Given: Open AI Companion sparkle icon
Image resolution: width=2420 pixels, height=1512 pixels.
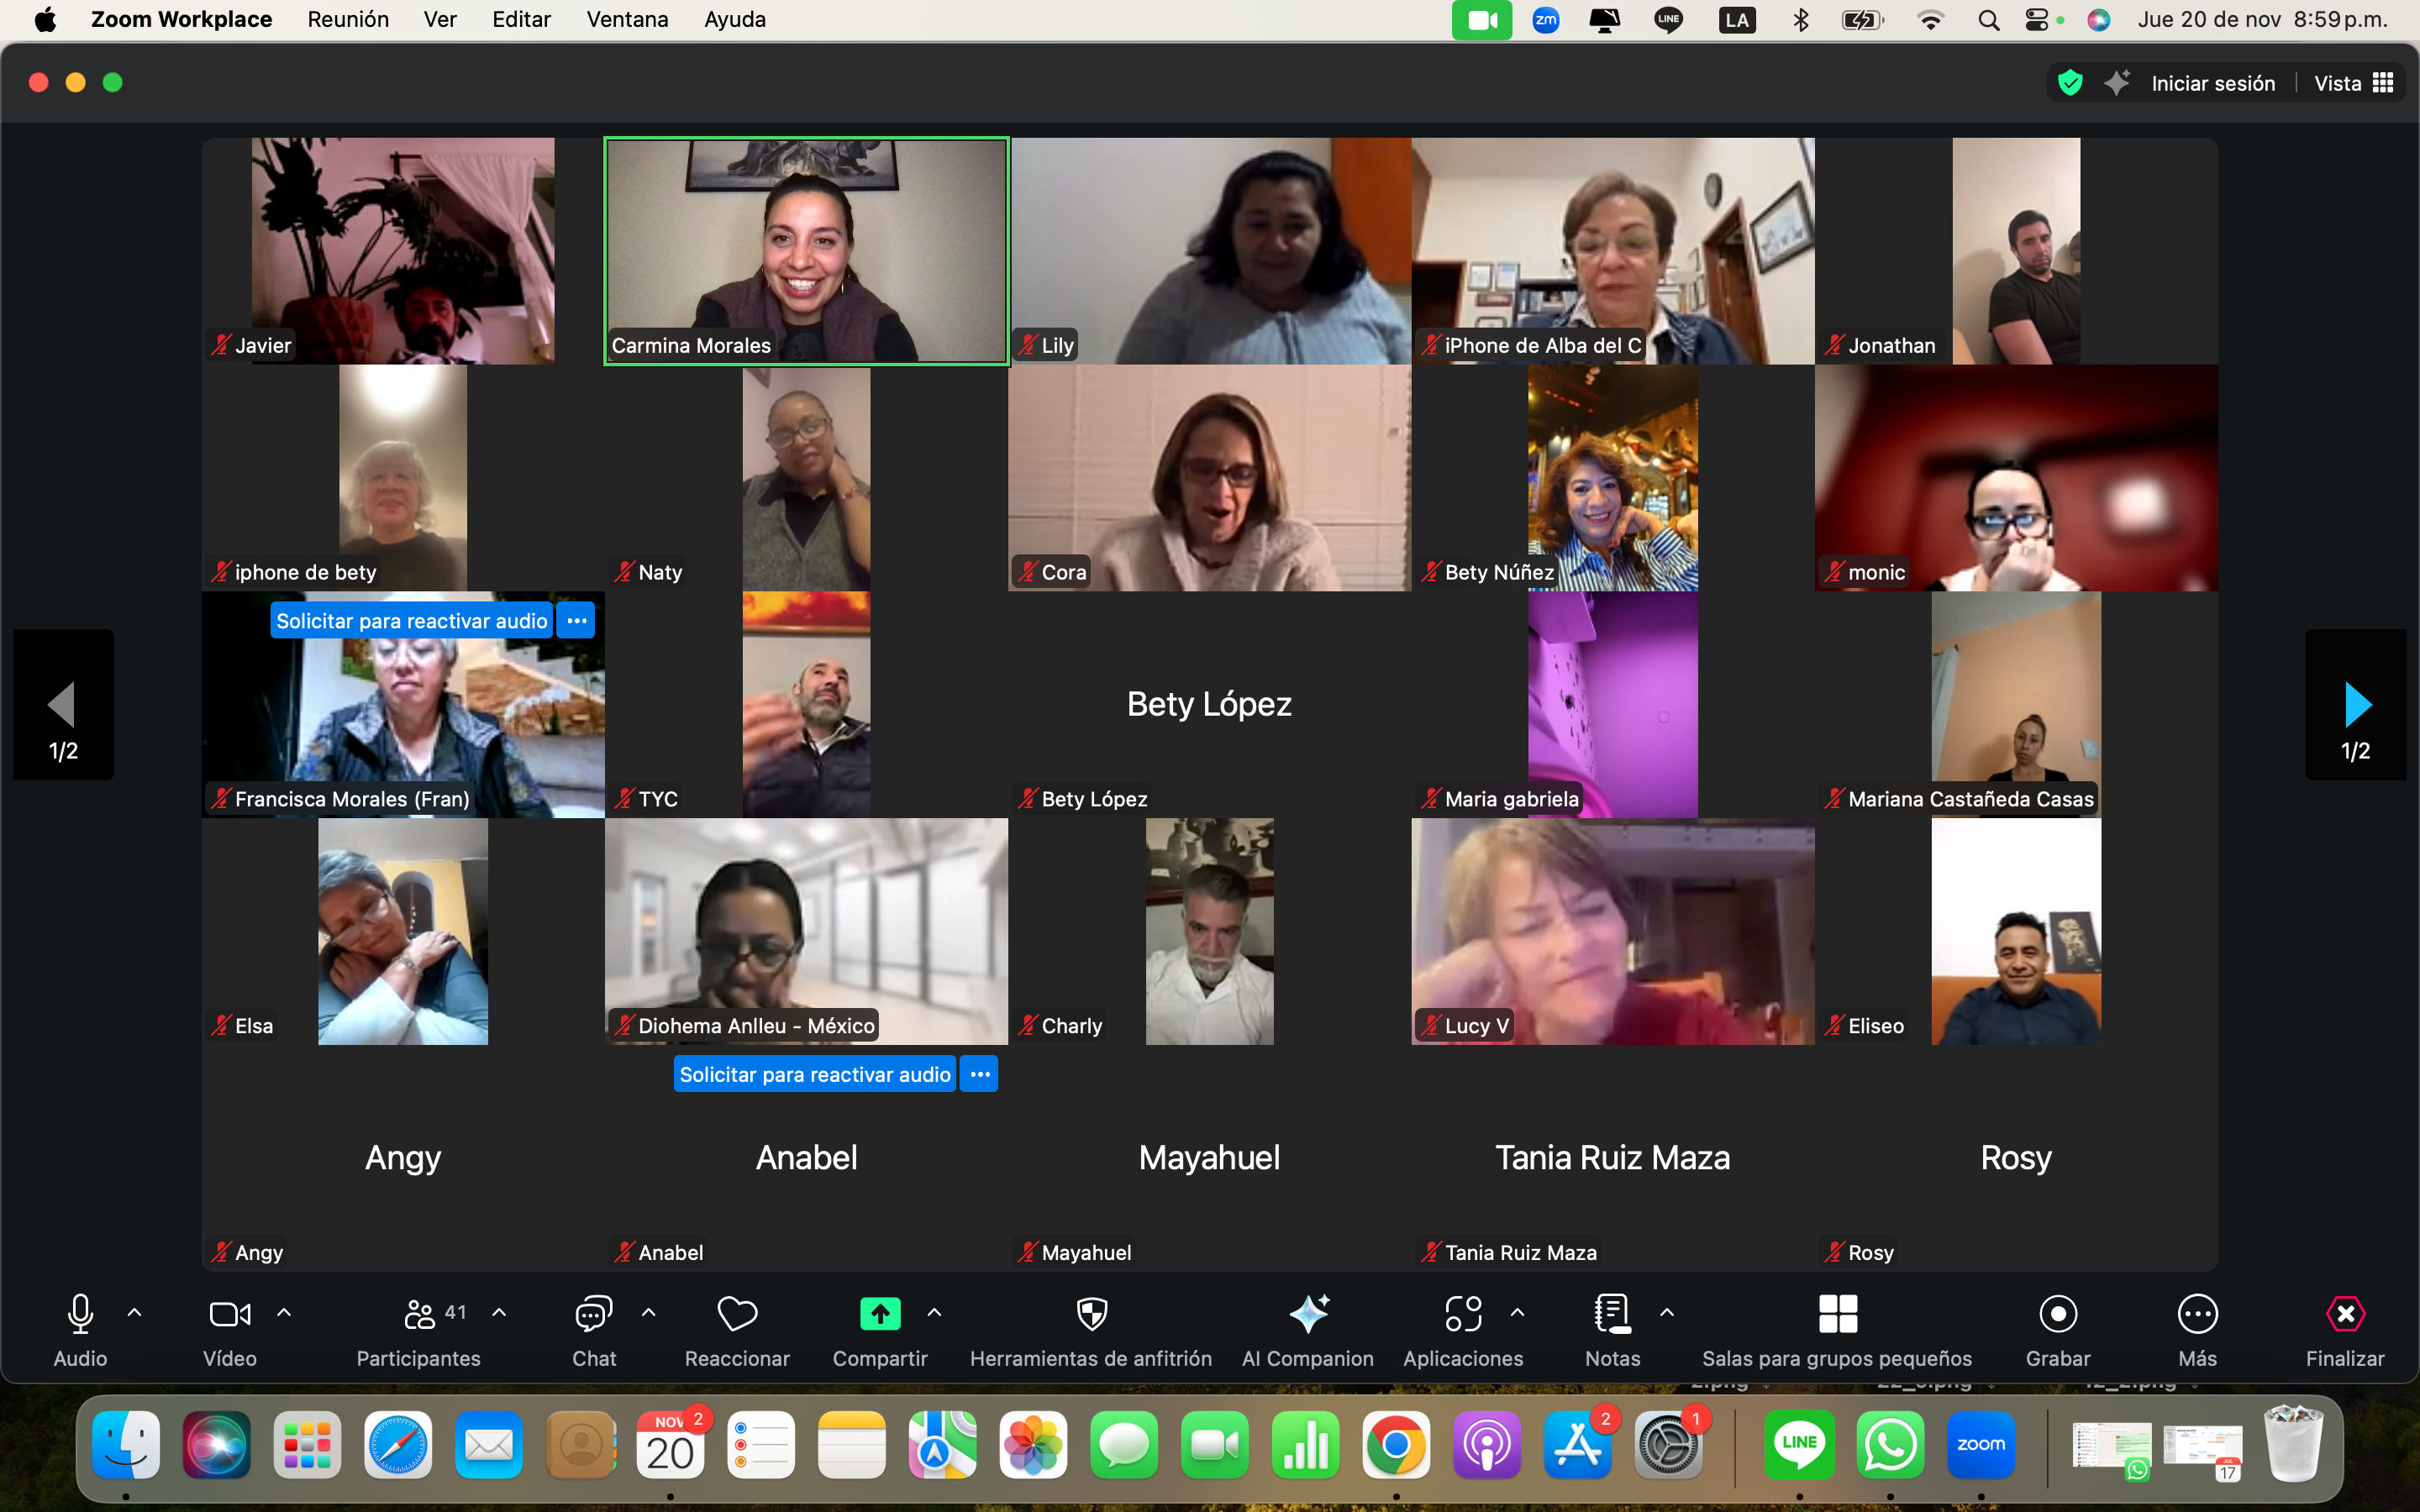Looking at the screenshot, I should point(1308,1314).
